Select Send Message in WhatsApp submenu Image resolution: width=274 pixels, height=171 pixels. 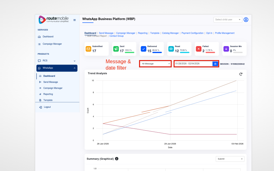(50, 82)
